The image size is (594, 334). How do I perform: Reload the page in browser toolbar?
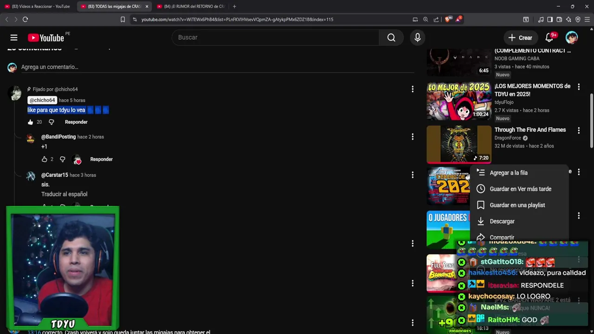tap(25, 19)
